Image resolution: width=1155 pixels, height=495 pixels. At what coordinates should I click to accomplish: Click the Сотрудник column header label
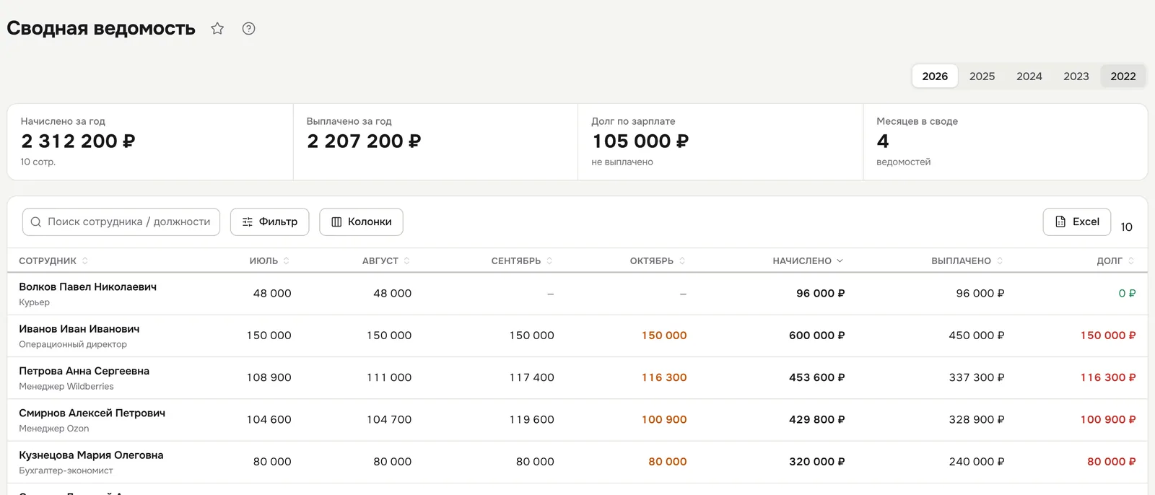48,261
